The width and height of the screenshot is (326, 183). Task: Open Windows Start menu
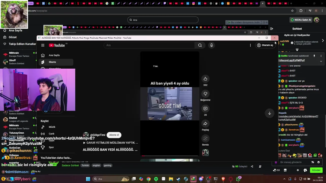88,179
